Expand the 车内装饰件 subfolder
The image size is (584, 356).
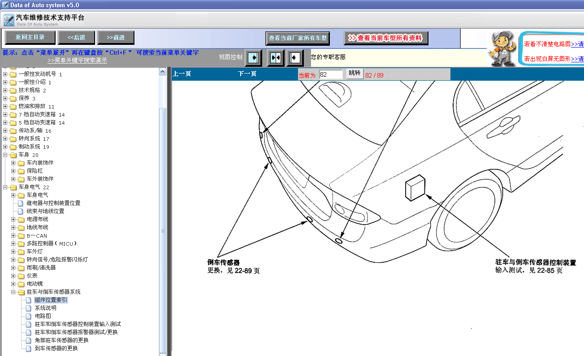pos(13,163)
